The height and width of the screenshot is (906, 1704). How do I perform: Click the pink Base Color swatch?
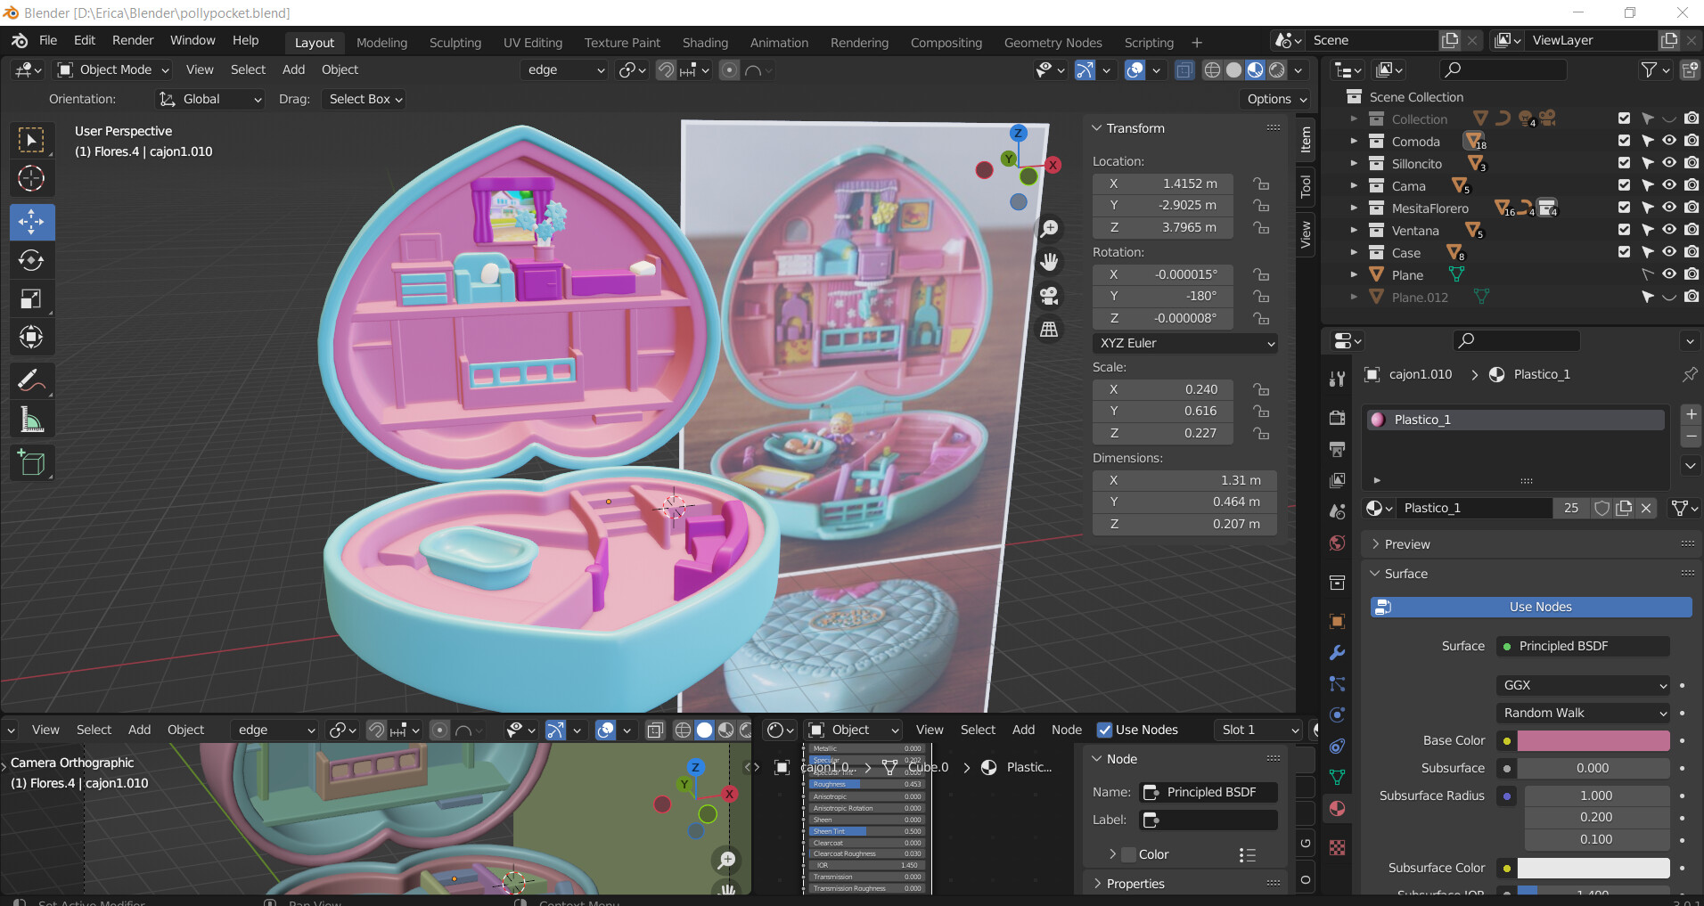point(1593,740)
